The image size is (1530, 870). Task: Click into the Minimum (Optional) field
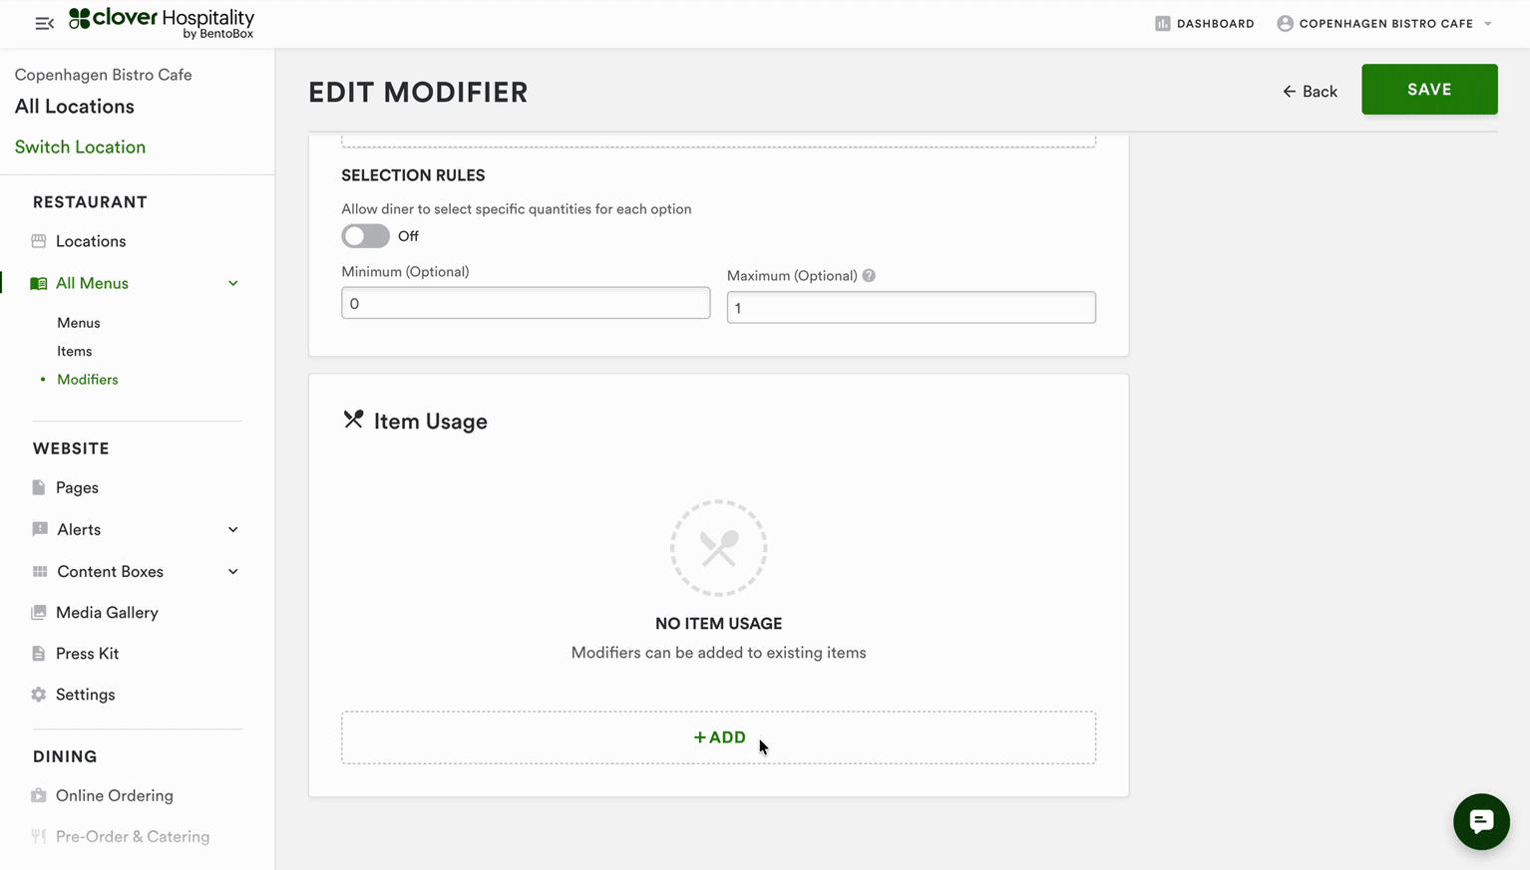(x=525, y=303)
